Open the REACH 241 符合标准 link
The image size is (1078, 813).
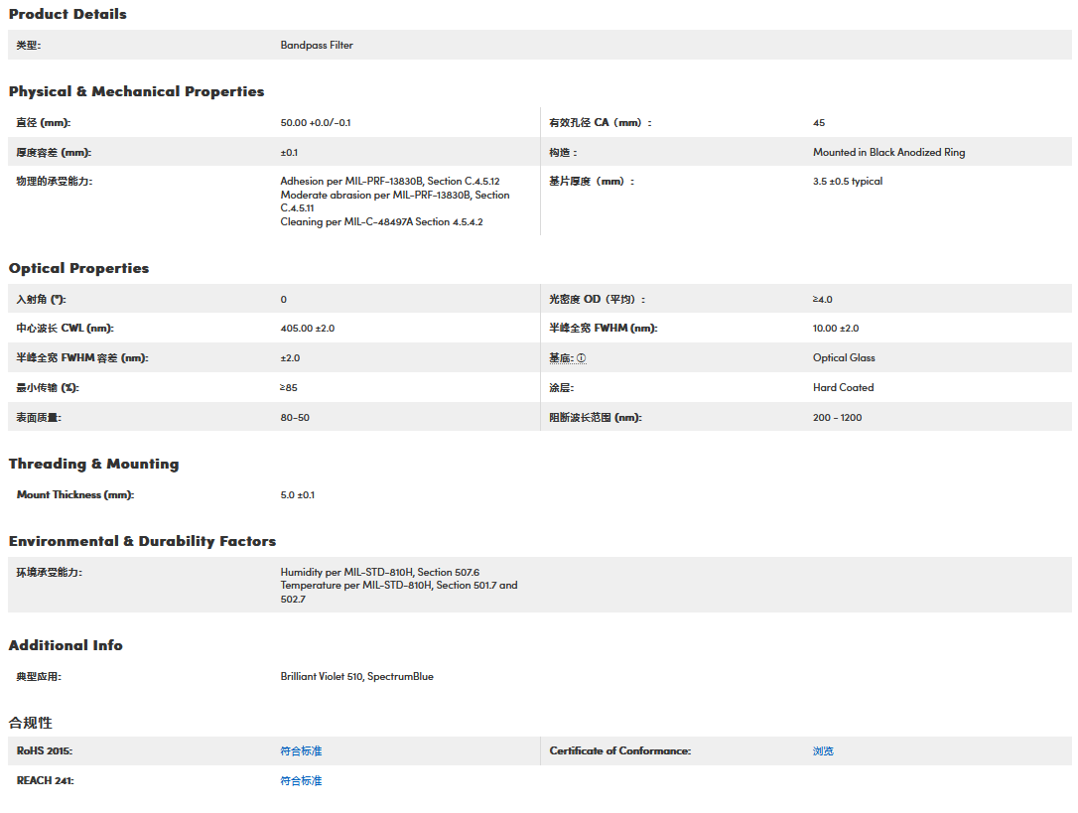[x=301, y=781]
